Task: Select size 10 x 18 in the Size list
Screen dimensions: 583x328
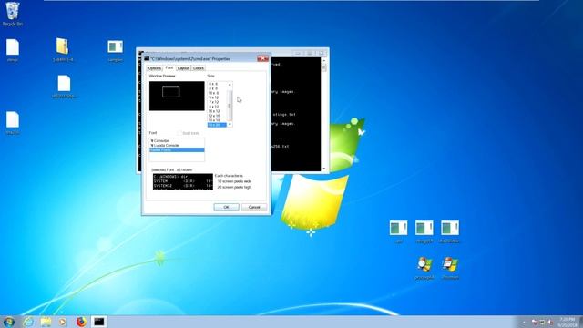Action: coord(217,120)
